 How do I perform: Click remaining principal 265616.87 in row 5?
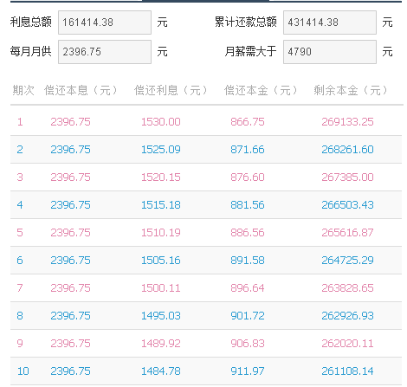(x=347, y=233)
